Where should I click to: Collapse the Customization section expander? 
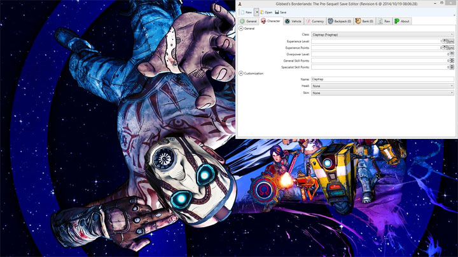[241, 74]
